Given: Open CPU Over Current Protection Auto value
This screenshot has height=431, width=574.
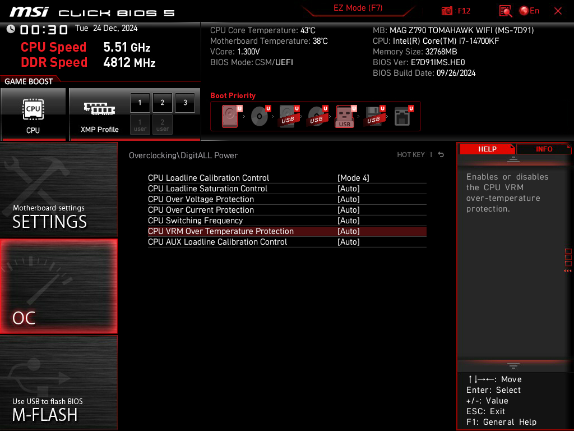Looking at the screenshot, I should pyautogui.click(x=349, y=210).
